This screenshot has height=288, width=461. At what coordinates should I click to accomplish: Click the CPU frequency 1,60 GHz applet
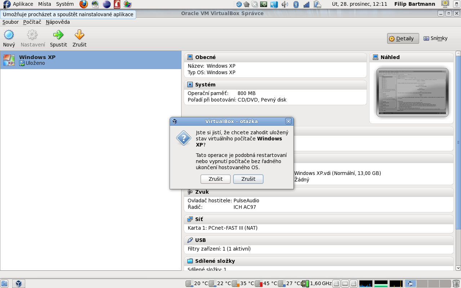(x=316, y=284)
